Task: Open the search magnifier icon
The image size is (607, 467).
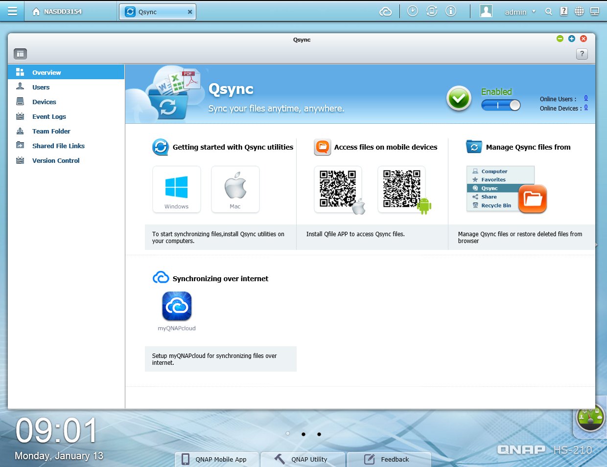Action: (549, 12)
